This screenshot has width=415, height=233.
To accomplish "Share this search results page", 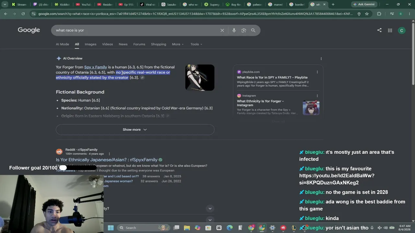I will point(379,30).
